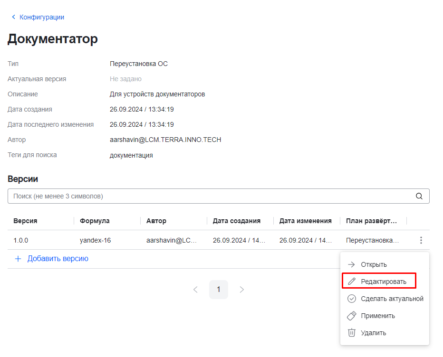Select page 1 in pagination
443x357 pixels.
[x=219, y=290]
